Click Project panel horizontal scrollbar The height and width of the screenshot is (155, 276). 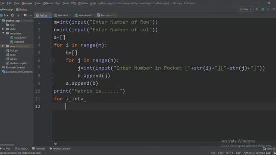pos(7,145)
